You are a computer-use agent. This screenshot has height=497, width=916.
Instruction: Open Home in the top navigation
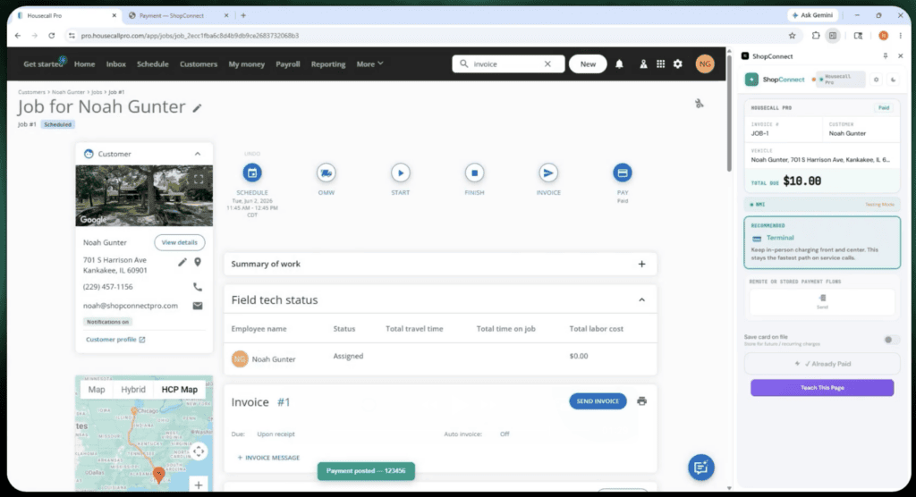coord(84,64)
